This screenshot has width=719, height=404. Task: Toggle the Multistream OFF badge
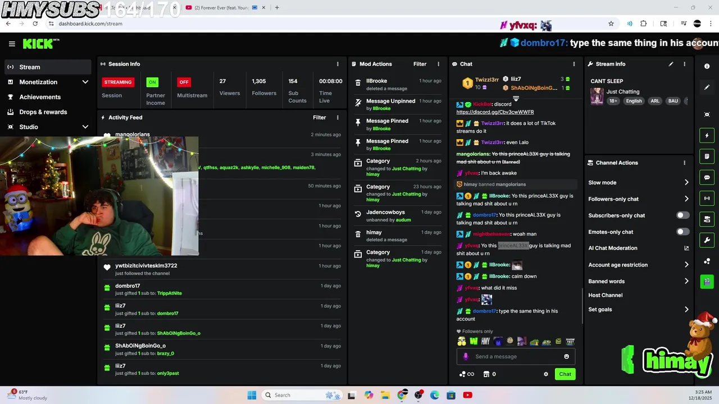pos(184,82)
